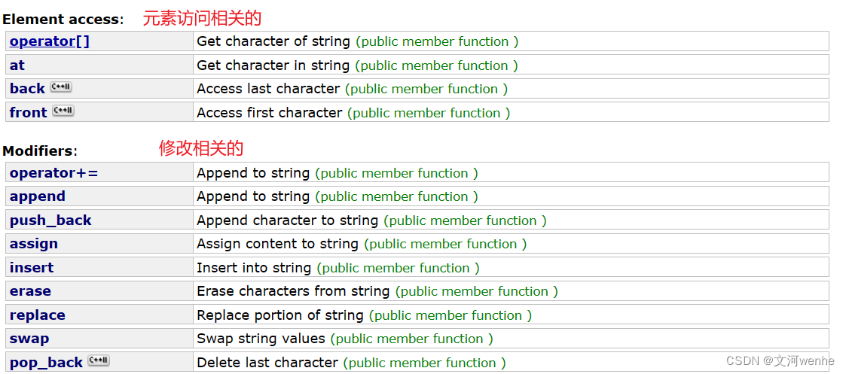Open the push_back function link
This screenshot has width=846, height=374.
(50, 220)
